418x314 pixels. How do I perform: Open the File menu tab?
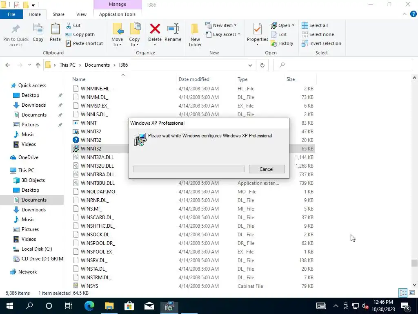(x=11, y=14)
